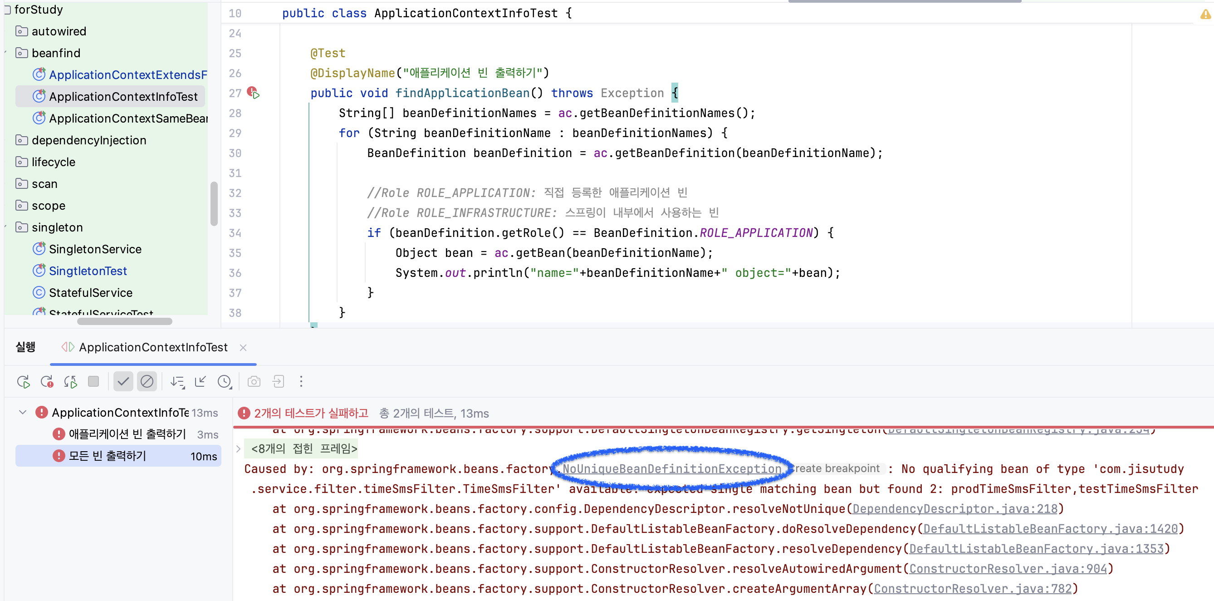The height and width of the screenshot is (601, 1214).
Task: Click the import tests arrow icon
Action: coord(201,381)
